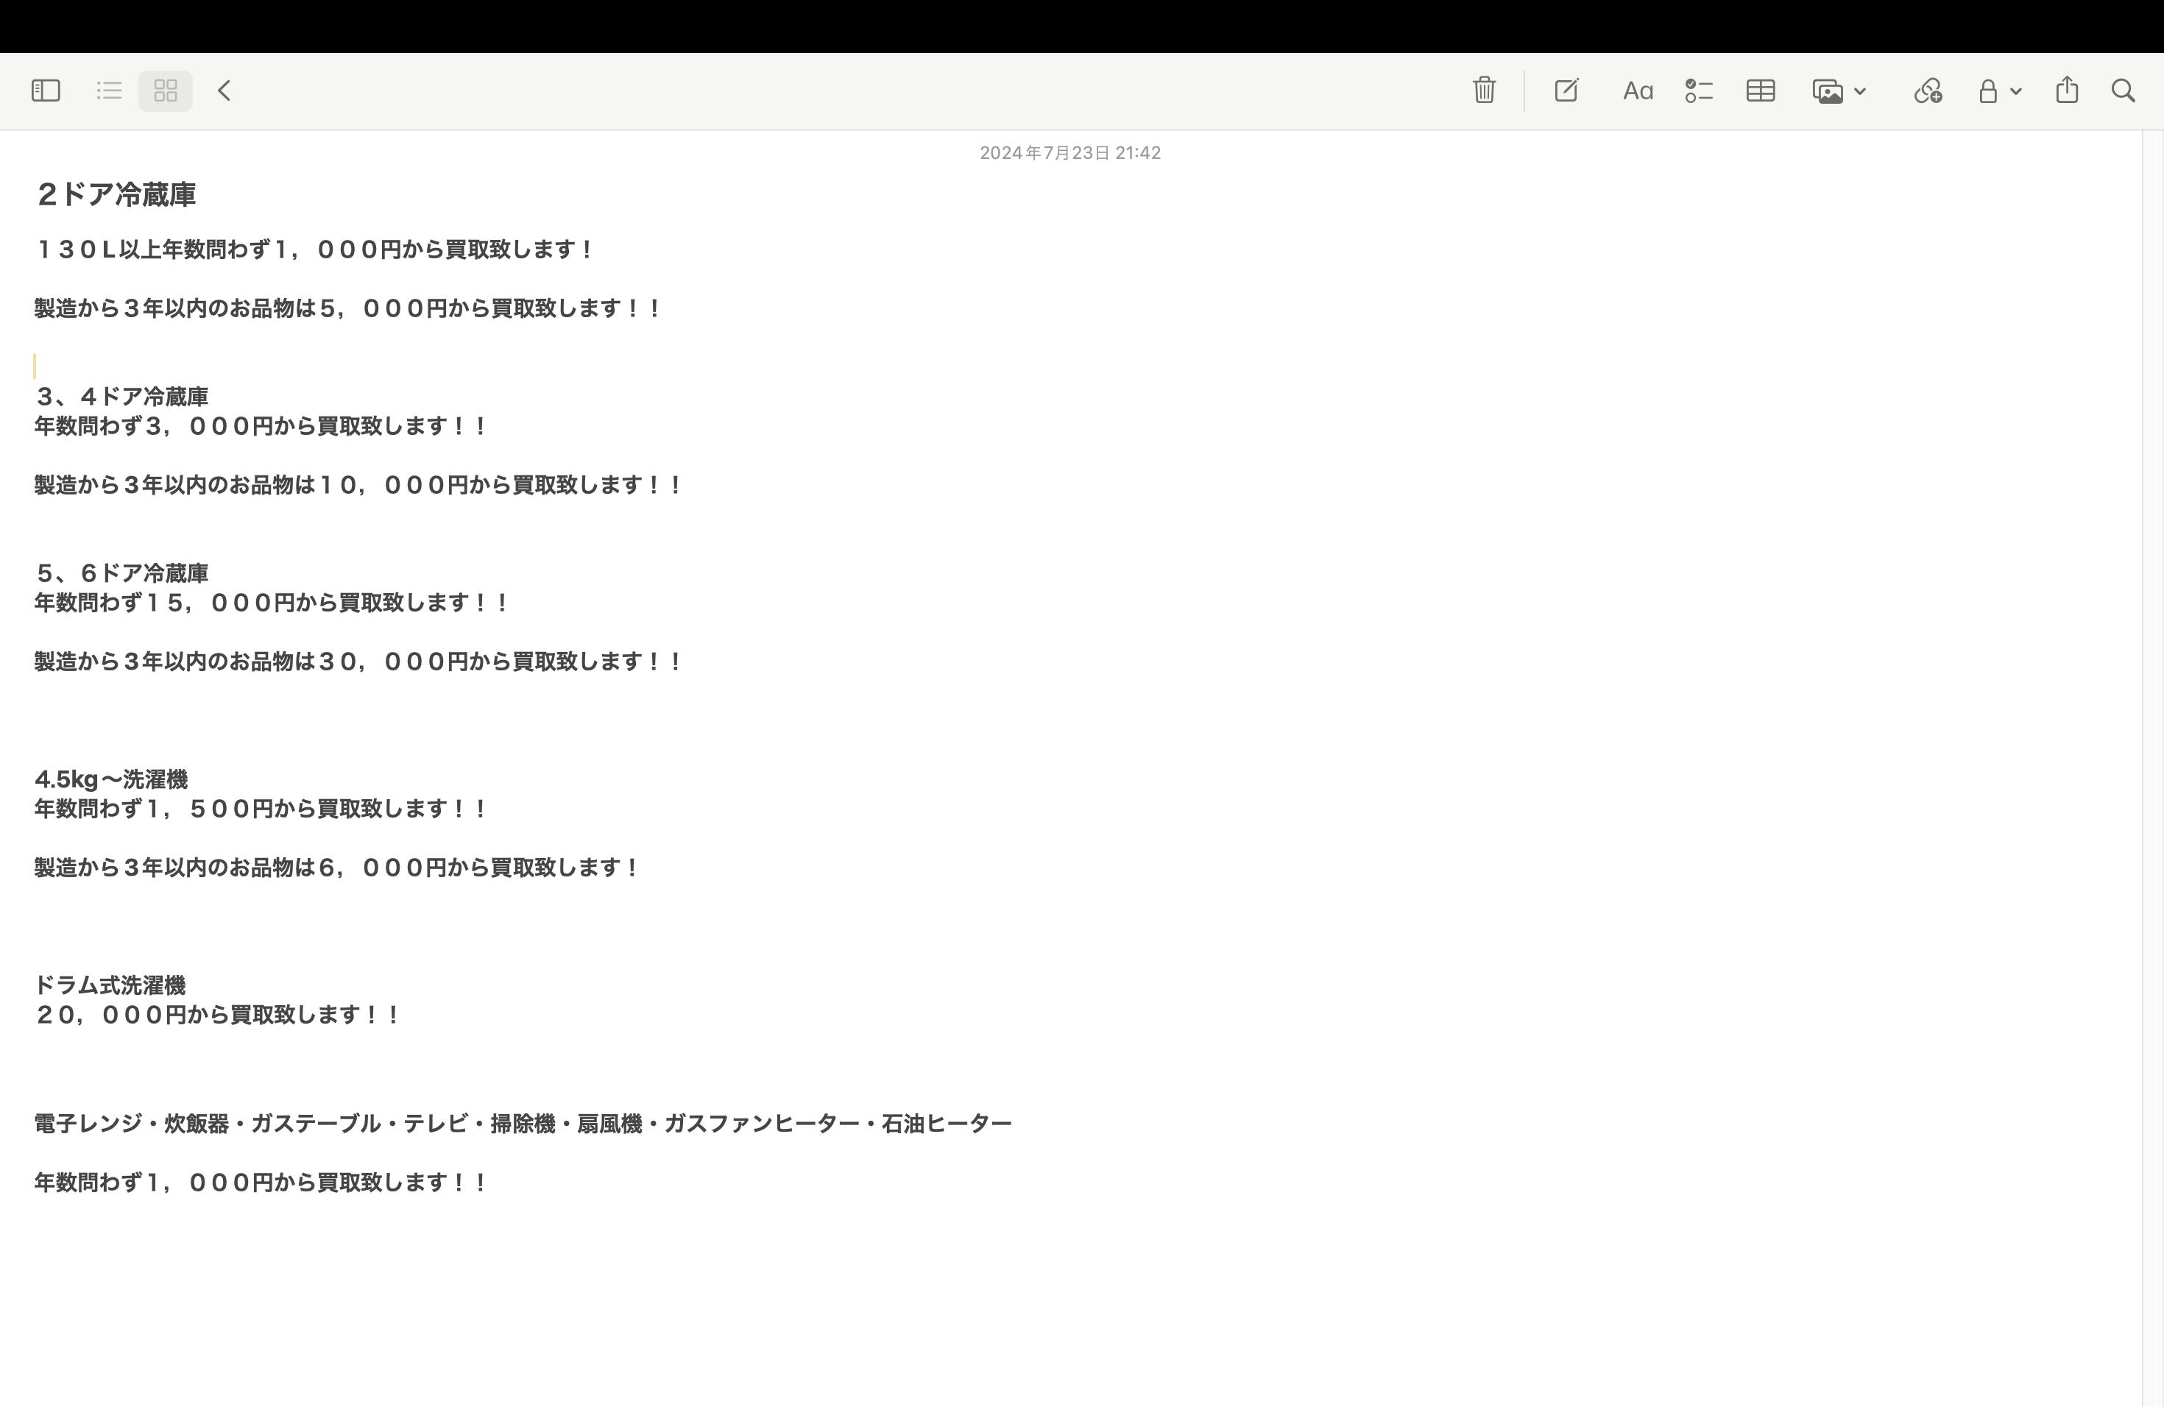Click the vertical scrollbar track at right
Screen dimensions: 2164x1407
pyautogui.click(x=2152, y=727)
